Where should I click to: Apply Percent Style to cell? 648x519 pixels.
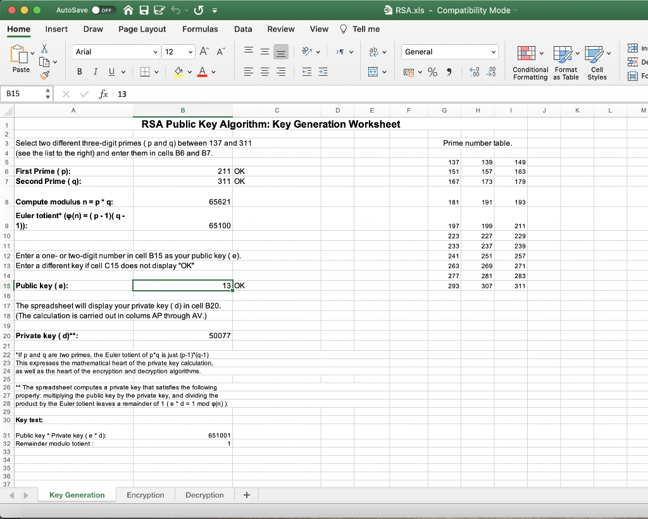(x=432, y=72)
